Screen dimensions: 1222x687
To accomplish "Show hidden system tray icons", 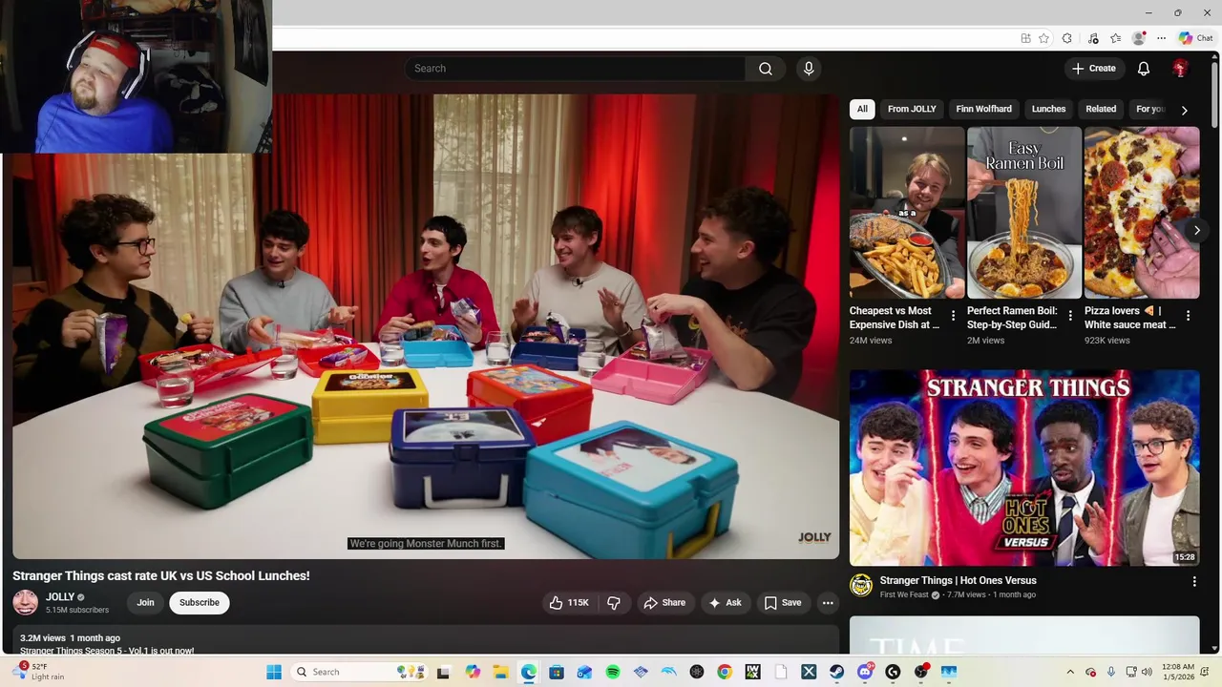I will coord(1070,672).
